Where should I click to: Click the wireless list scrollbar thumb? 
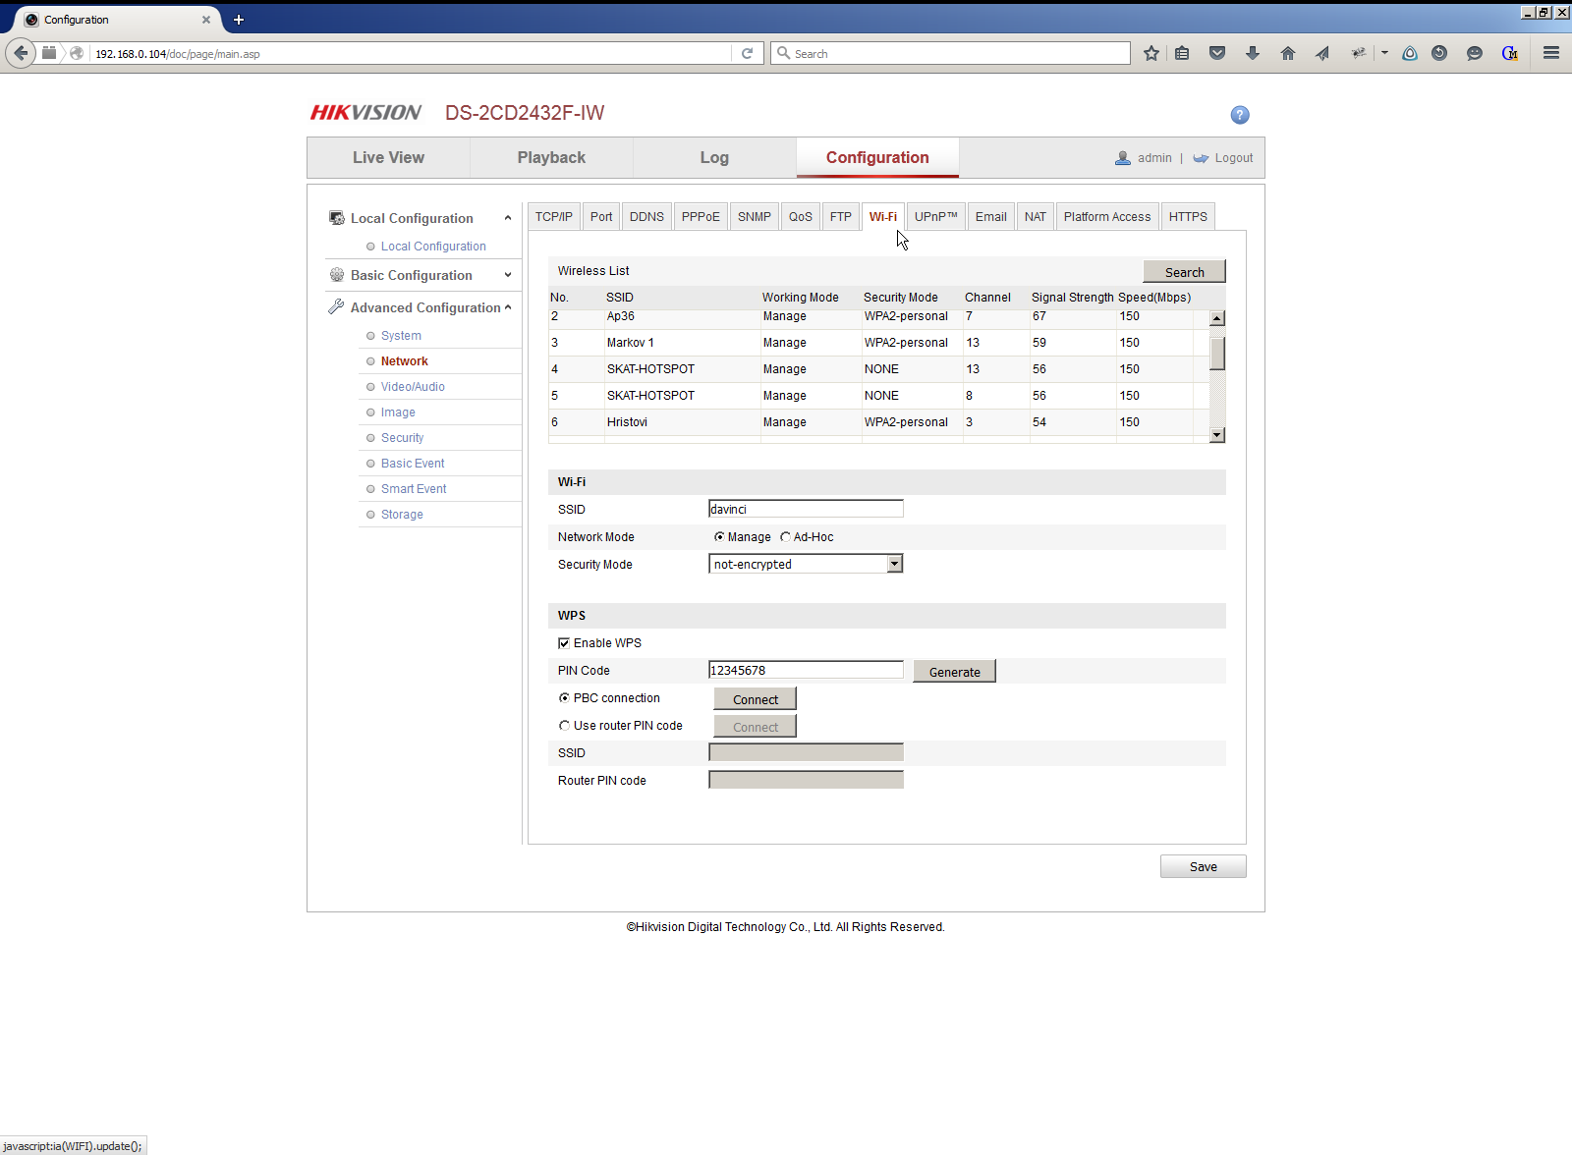pyautogui.click(x=1217, y=354)
